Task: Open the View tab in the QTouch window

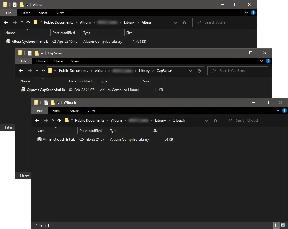Action: [91, 111]
